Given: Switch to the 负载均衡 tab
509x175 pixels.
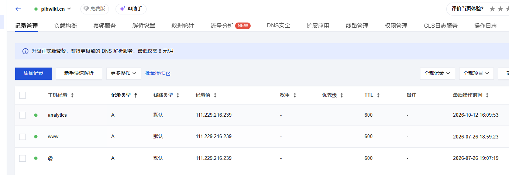Looking at the screenshot, I should [x=66, y=26].
